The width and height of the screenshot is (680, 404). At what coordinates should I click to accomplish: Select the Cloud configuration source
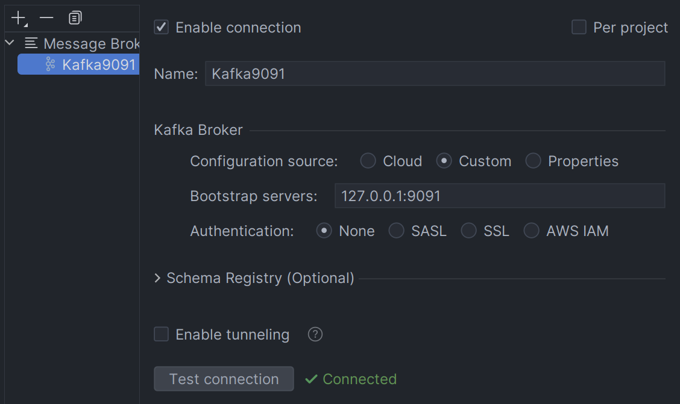point(368,161)
